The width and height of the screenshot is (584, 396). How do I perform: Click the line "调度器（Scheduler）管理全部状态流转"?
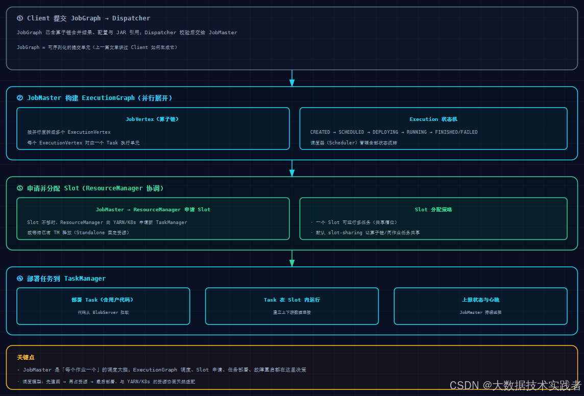354,142
